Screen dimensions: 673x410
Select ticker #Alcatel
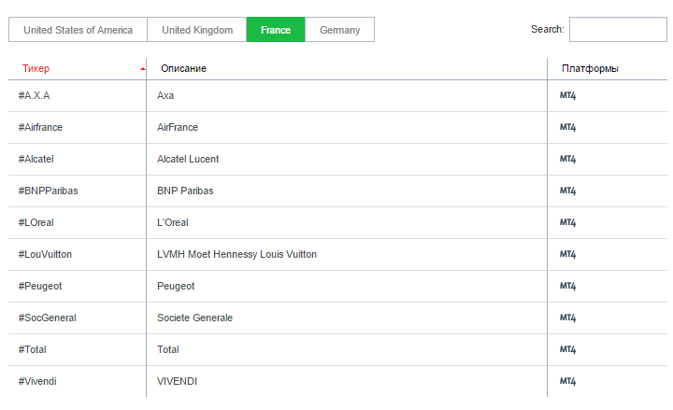tap(36, 159)
